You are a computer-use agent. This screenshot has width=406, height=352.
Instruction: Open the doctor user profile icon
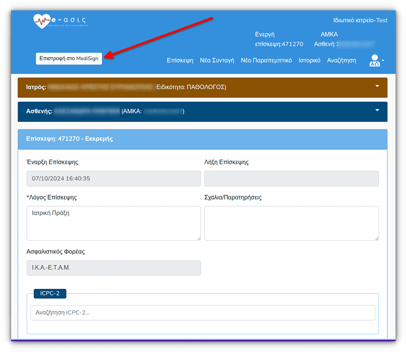coord(374,60)
